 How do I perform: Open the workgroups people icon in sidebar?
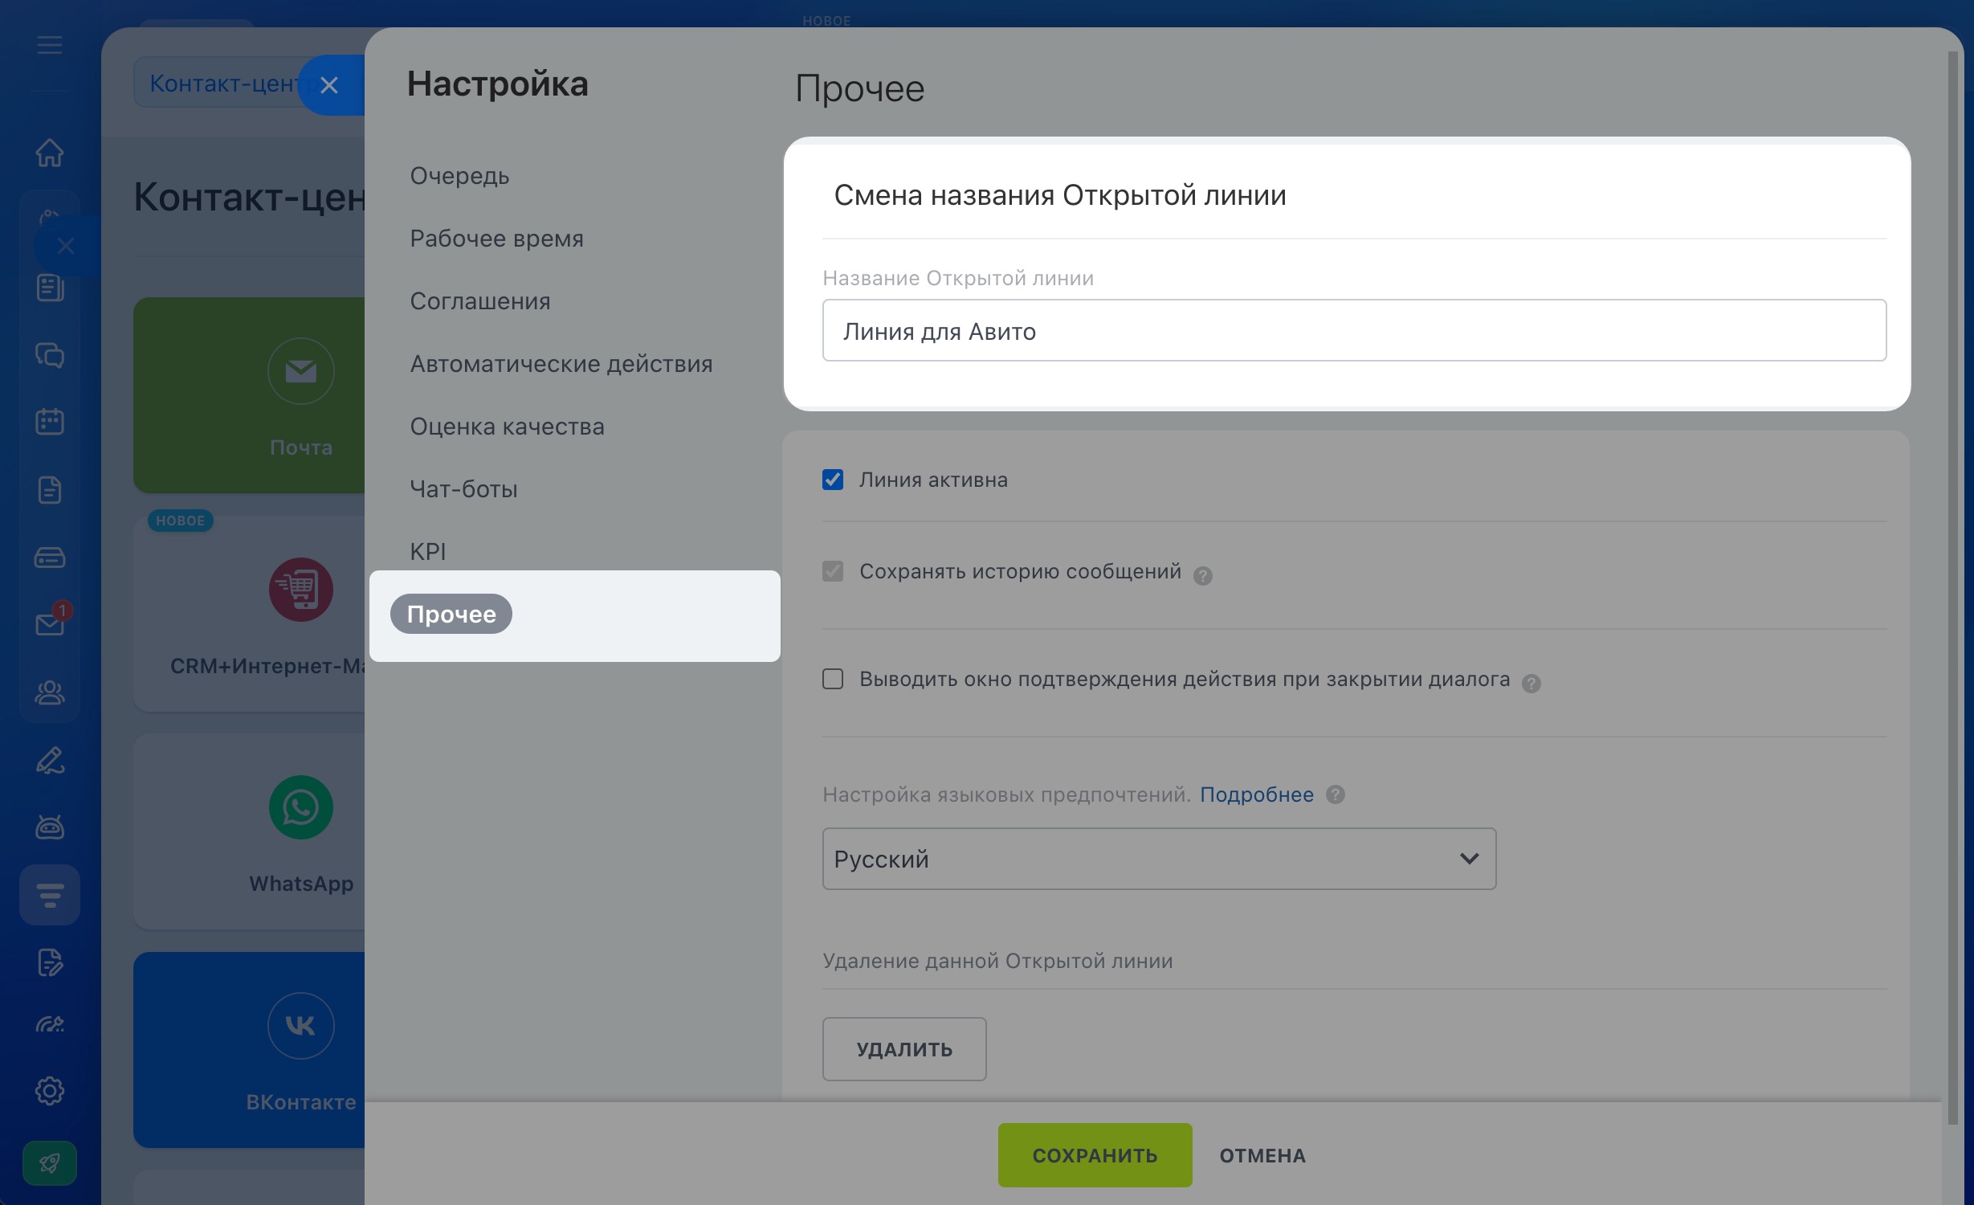(x=50, y=692)
